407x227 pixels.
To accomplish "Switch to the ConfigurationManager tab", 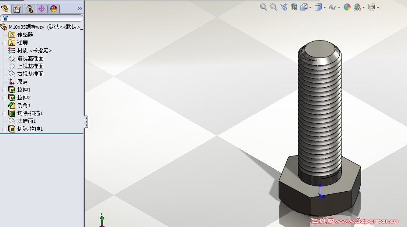I will pyautogui.click(x=29, y=9).
